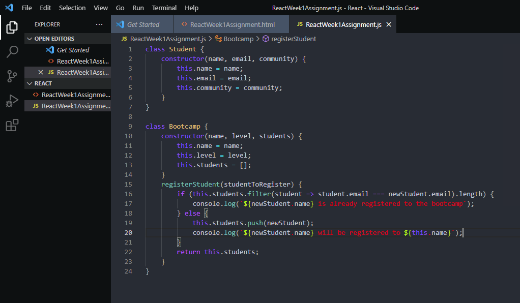
Task: Click the Bootcamp class breadcrumb
Action: [238, 39]
